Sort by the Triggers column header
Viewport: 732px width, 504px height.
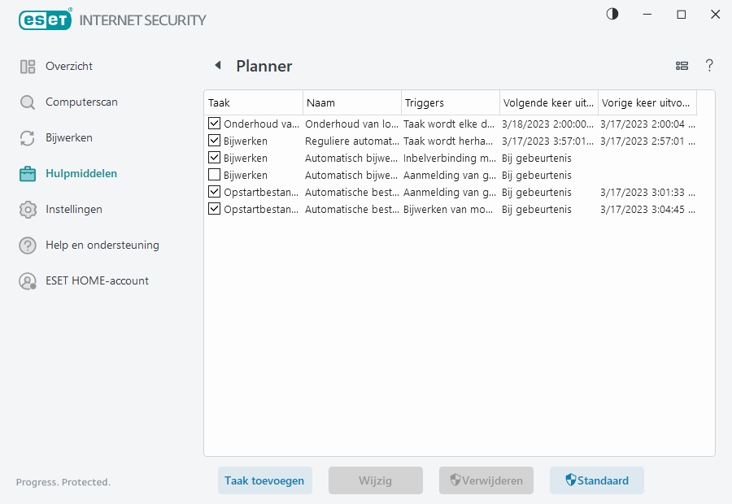tap(450, 102)
